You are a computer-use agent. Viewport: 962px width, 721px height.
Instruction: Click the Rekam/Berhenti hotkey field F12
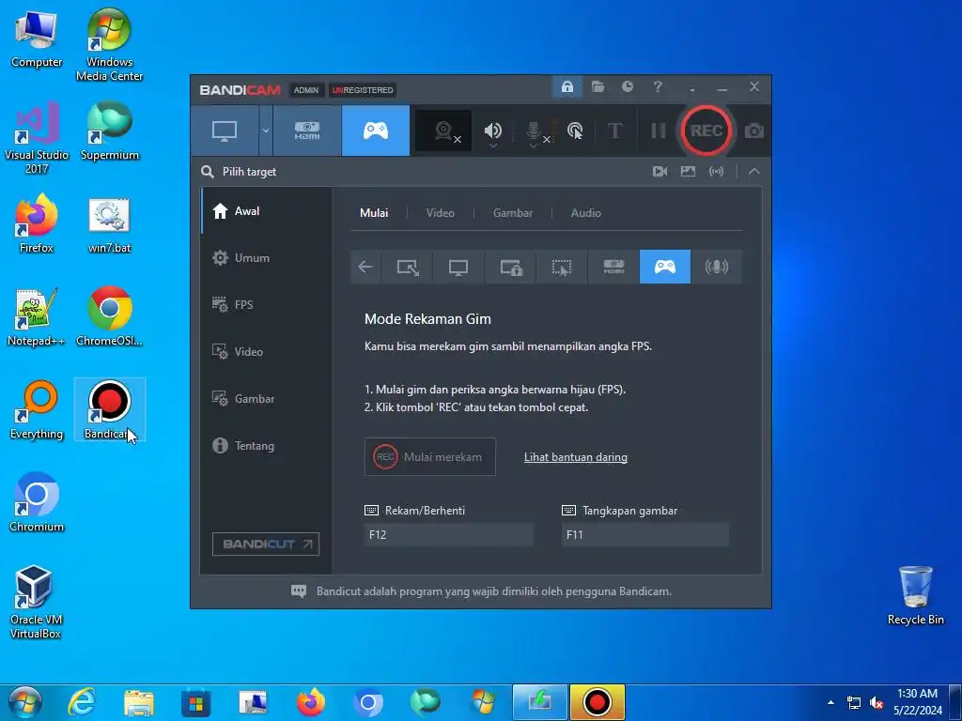tap(448, 534)
